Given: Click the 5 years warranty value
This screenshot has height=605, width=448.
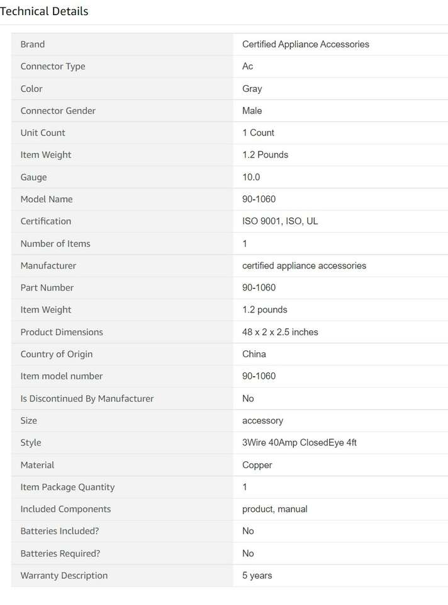Looking at the screenshot, I should point(257,575).
